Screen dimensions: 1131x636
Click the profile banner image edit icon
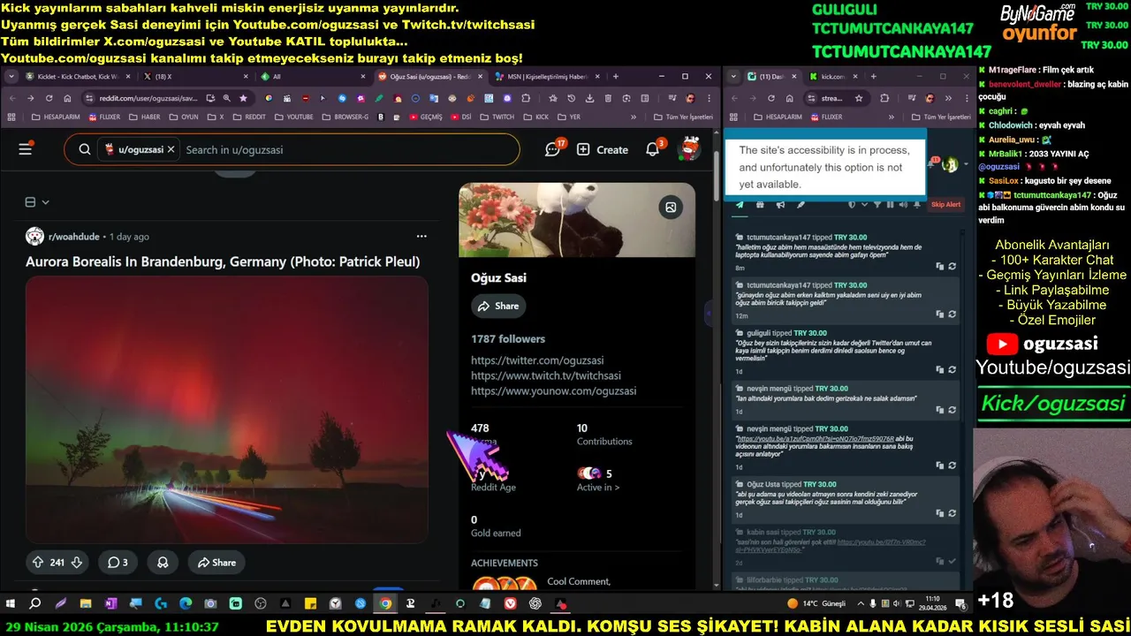[x=671, y=208]
